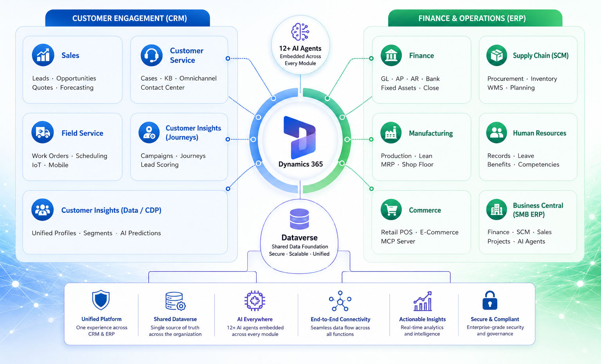
Task: Select the Shared Dataverse server gear icon
Action: point(175,301)
